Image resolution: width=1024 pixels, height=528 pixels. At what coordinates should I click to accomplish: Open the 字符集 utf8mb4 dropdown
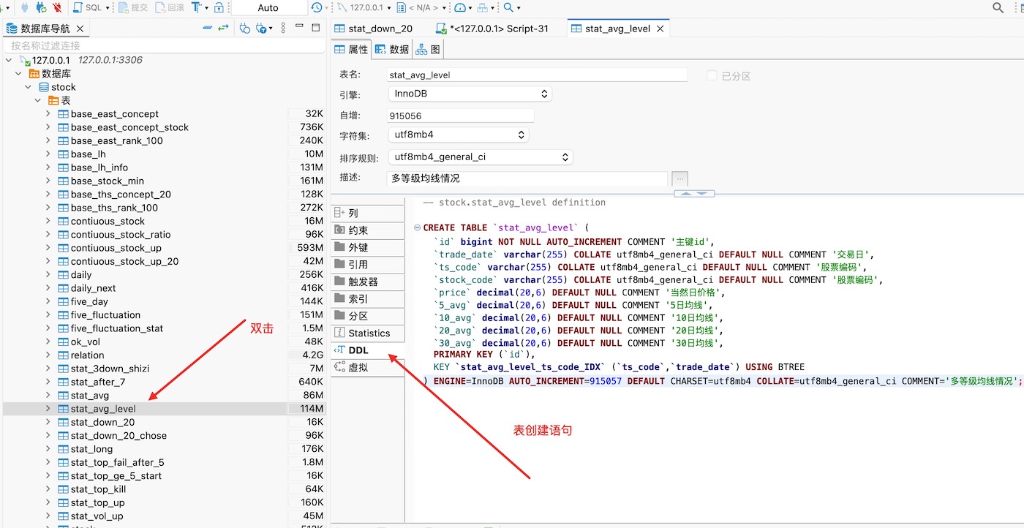pyautogui.click(x=458, y=135)
